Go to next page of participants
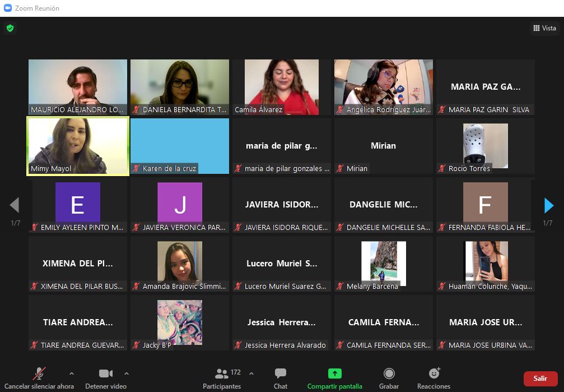This screenshot has width=564, height=392. [x=549, y=206]
